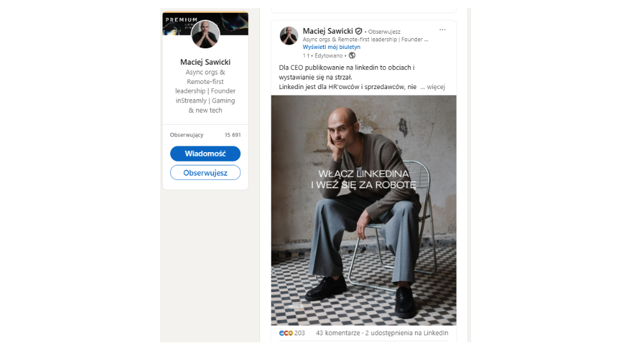Click Maciej Sawicki name in post header
Viewport: 642px width, 348px height.
[x=328, y=31]
